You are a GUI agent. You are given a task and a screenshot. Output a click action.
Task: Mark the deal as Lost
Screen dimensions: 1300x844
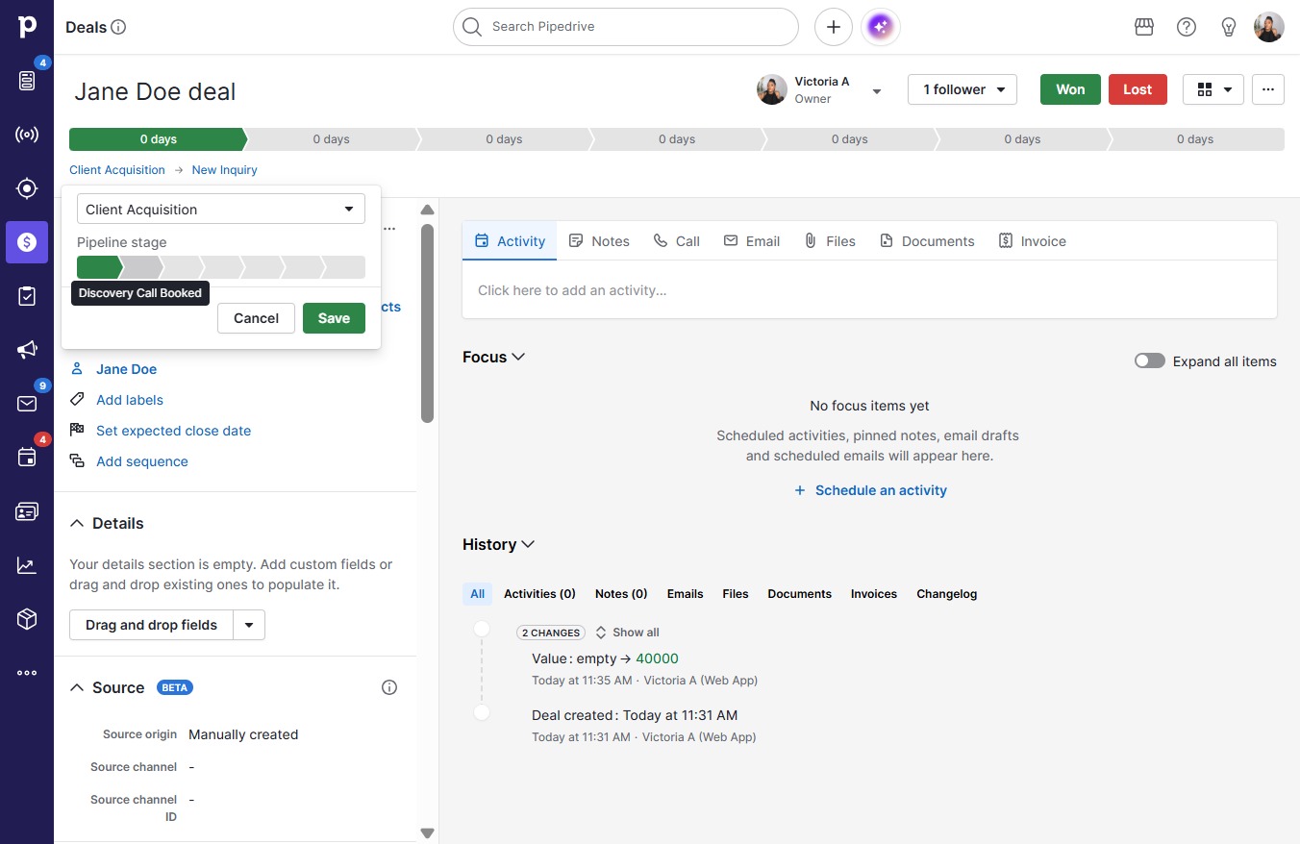tap(1137, 89)
